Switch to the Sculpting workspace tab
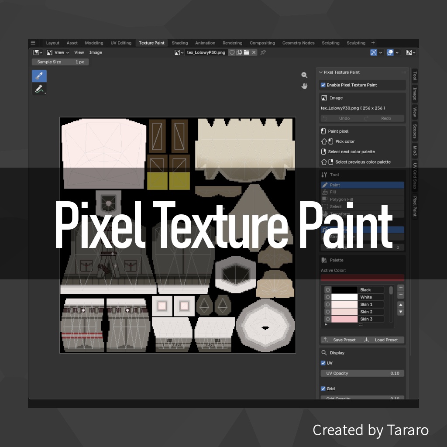Viewport: 447px width, 447px height. [356, 43]
